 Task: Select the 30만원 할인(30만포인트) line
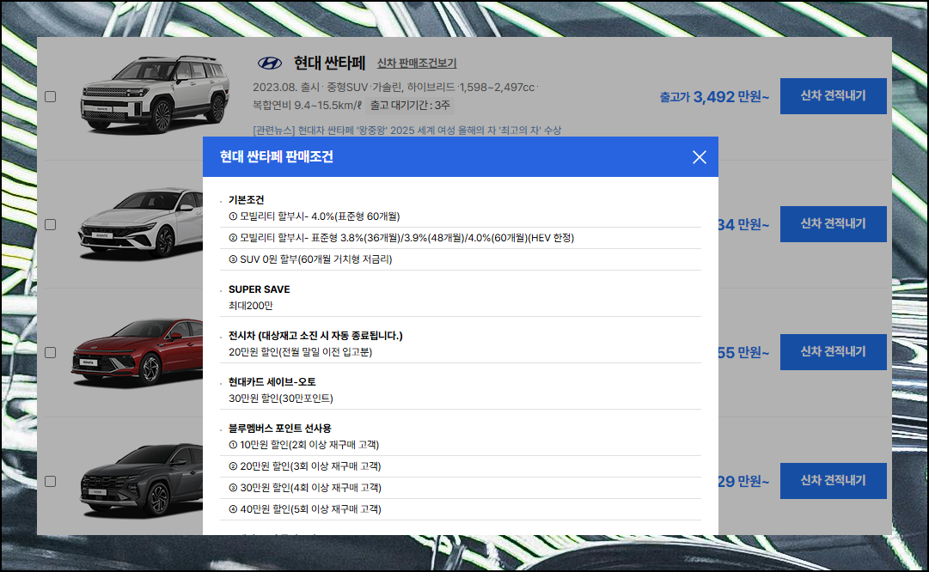[281, 398]
